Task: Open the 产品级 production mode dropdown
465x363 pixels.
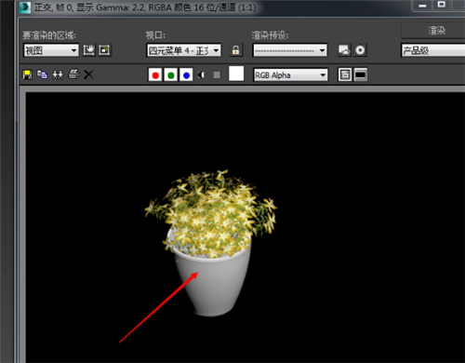Action: (x=433, y=50)
